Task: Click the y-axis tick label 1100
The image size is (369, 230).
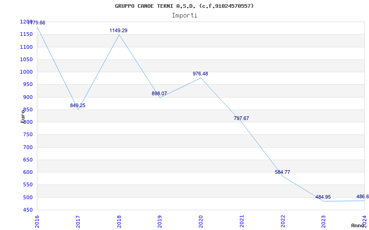Action: pyautogui.click(x=26, y=47)
